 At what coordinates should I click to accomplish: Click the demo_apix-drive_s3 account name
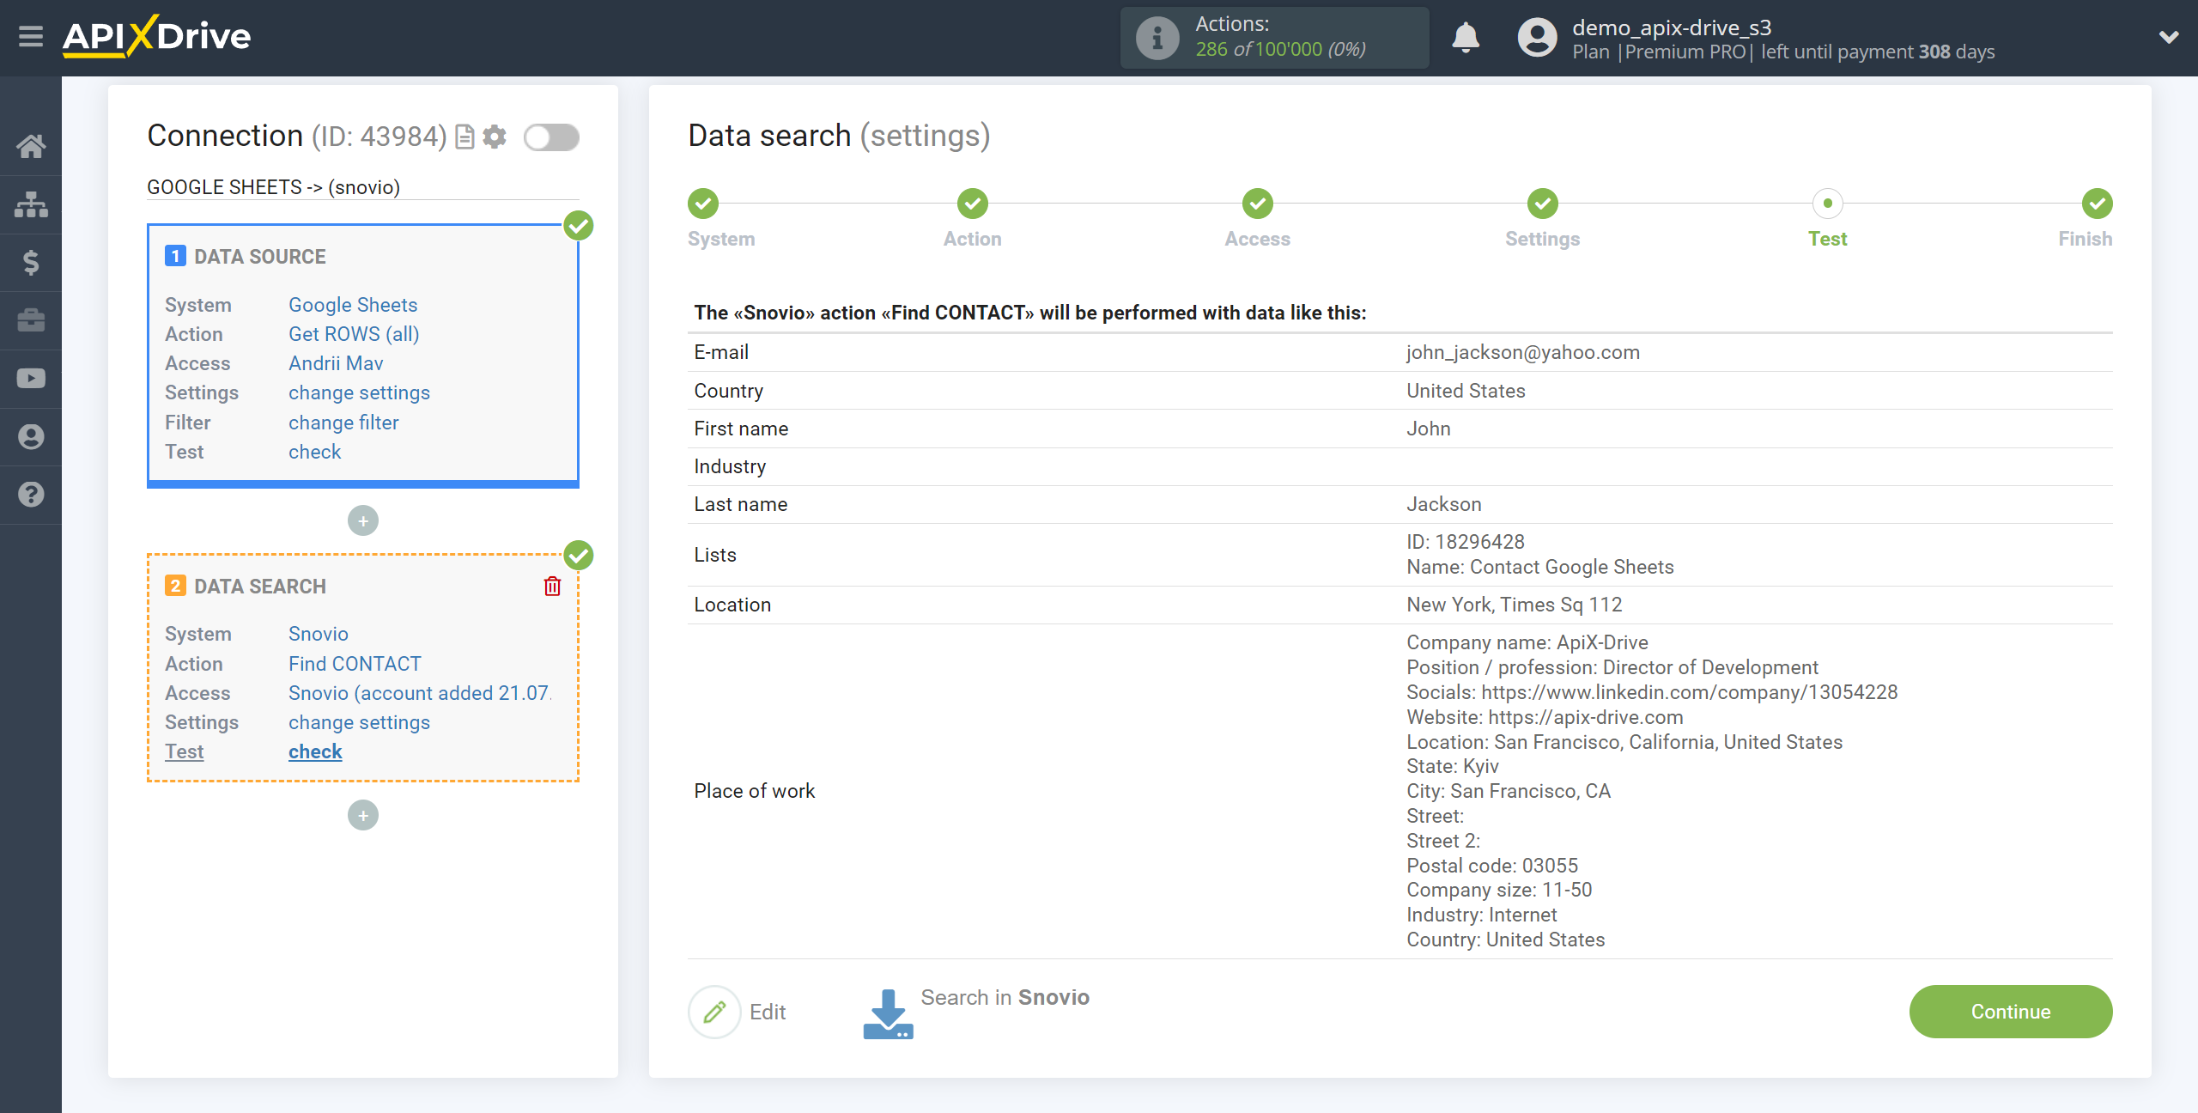click(1671, 27)
